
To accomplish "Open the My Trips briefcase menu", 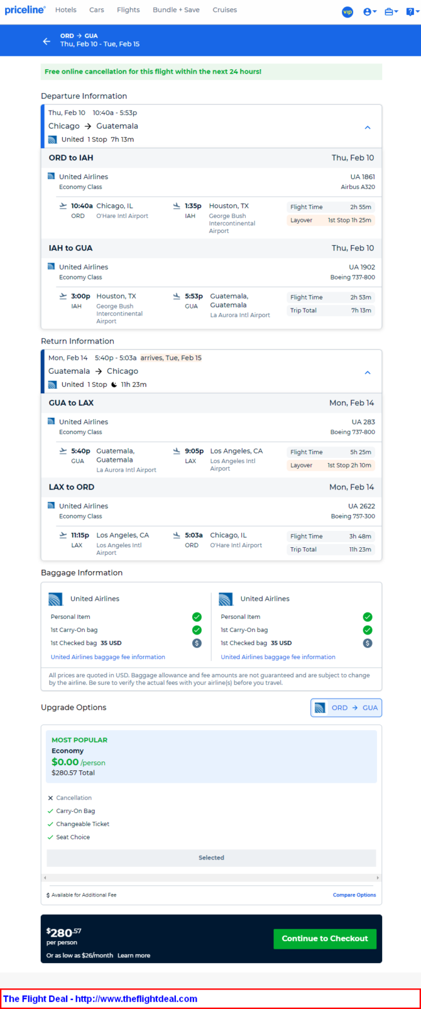I will [391, 11].
